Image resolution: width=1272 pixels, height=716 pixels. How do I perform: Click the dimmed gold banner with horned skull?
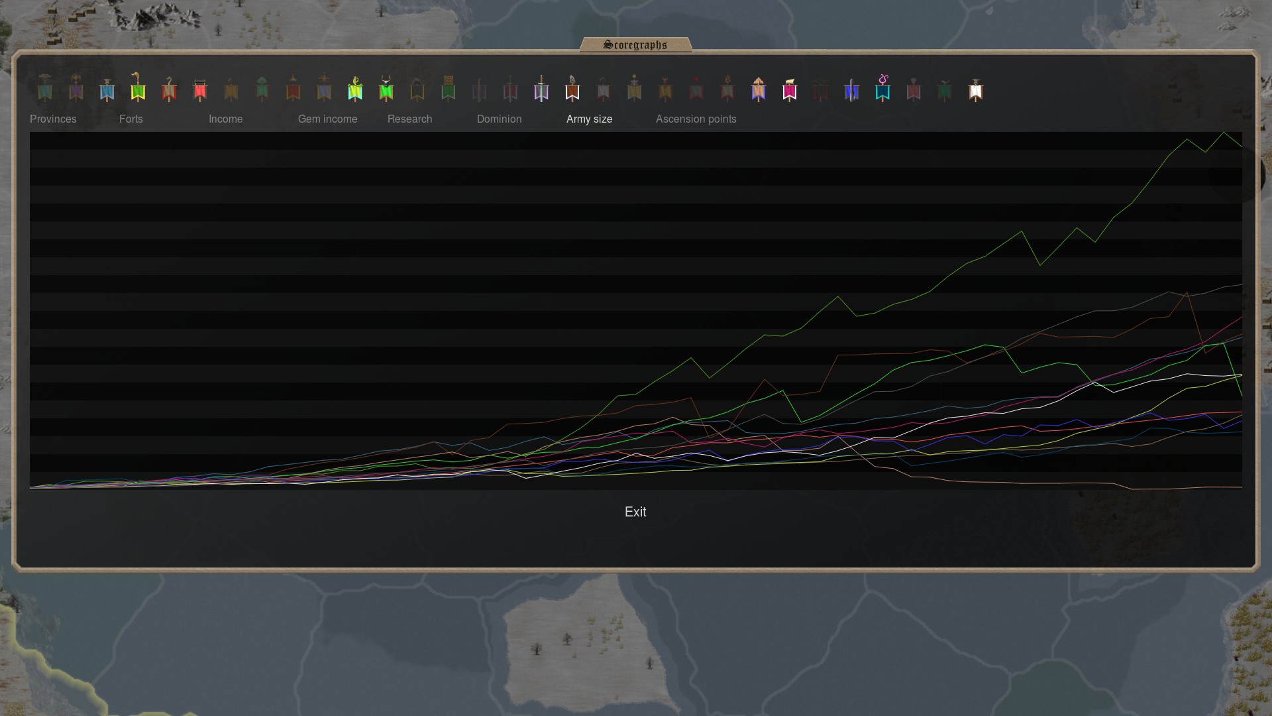point(666,88)
